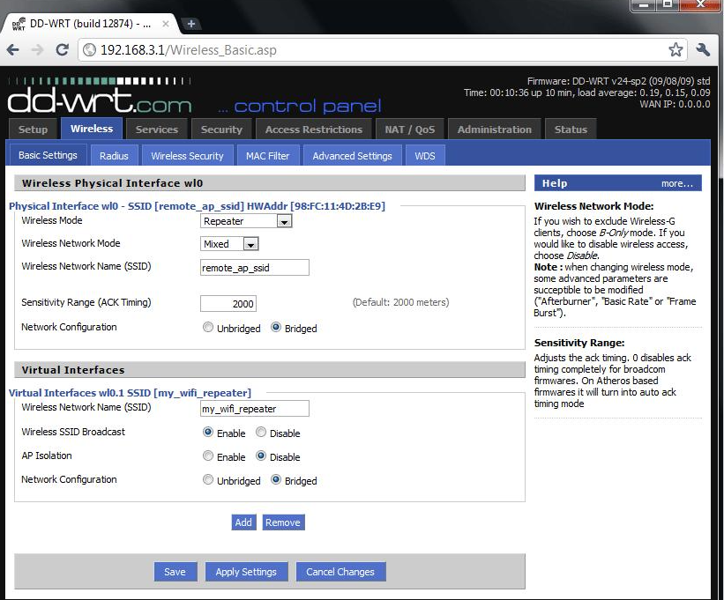This screenshot has width=724, height=600.
Task: Open the Access Restrictions tab
Action: pyautogui.click(x=314, y=130)
